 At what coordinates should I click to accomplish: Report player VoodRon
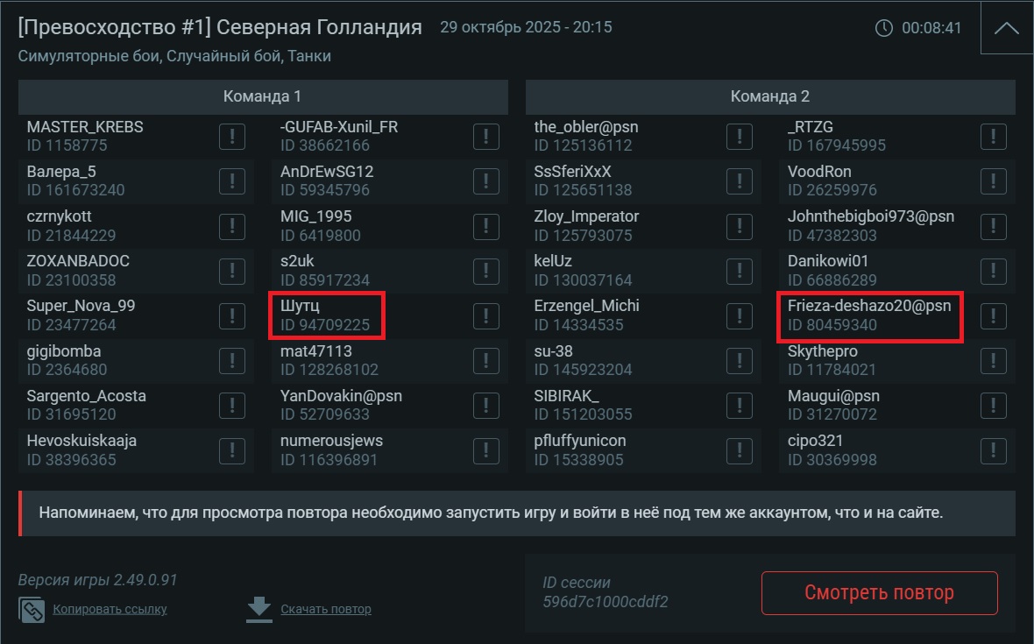pos(993,181)
